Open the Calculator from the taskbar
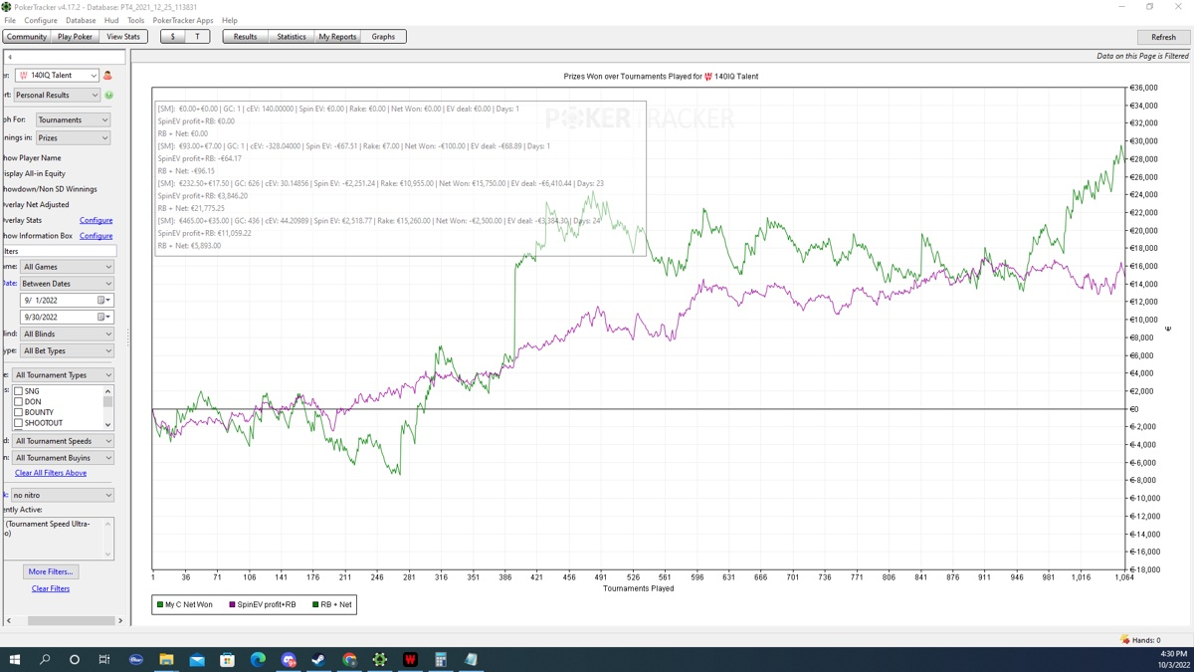This screenshot has height=672, width=1194. 441,659
